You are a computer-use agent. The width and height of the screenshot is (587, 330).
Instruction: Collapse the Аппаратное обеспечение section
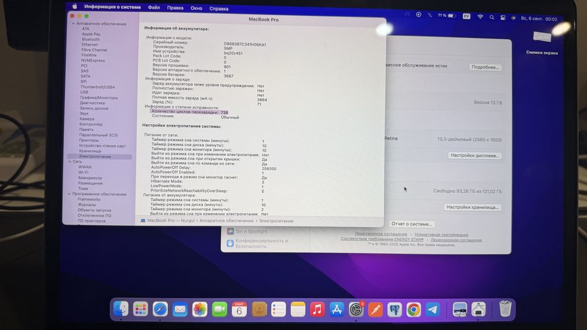coord(73,23)
